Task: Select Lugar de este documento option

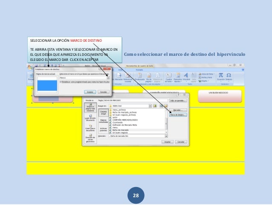Action: pyautogui.click(x=90, y=118)
